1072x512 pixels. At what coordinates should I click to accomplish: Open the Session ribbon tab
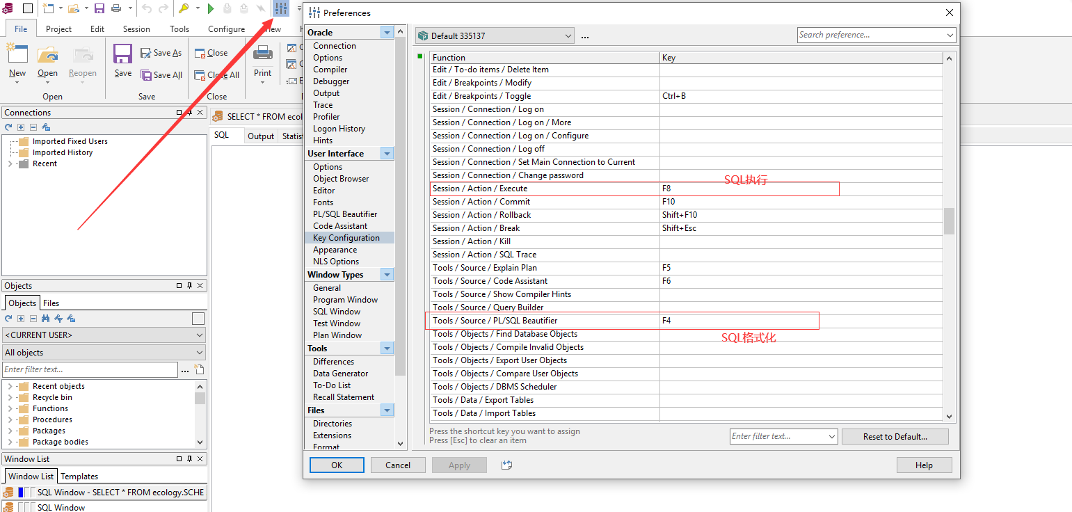click(x=136, y=29)
